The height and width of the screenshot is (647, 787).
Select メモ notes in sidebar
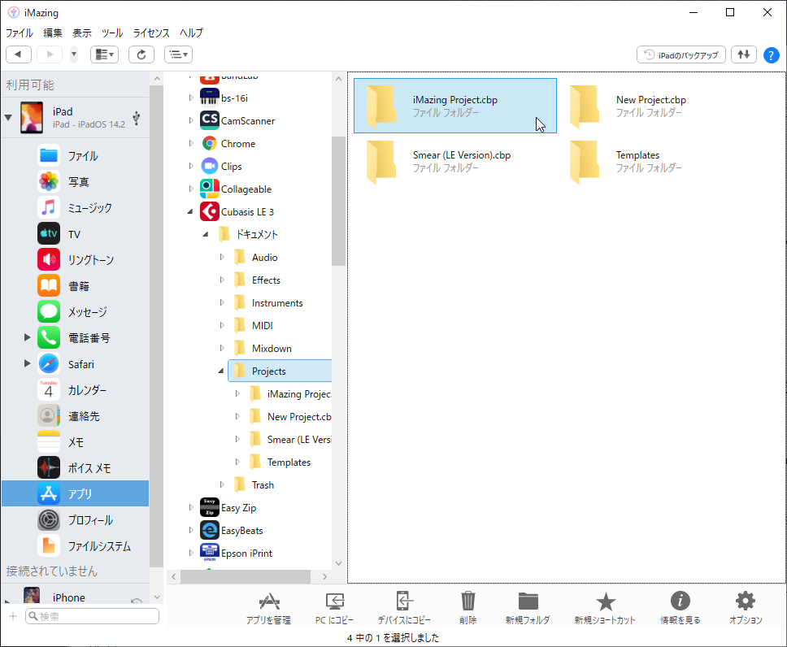[x=76, y=442]
